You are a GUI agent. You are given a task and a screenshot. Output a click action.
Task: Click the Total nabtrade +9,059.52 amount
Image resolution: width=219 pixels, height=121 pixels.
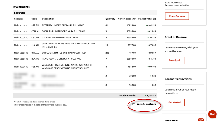150,95
